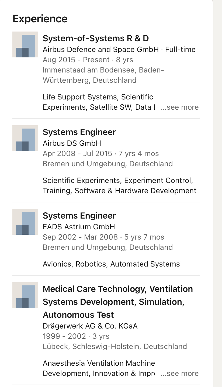Click the Lübeck, Schleswig-Holstein location text
This screenshot has width=222, height=387.
(x=115, y=347)
